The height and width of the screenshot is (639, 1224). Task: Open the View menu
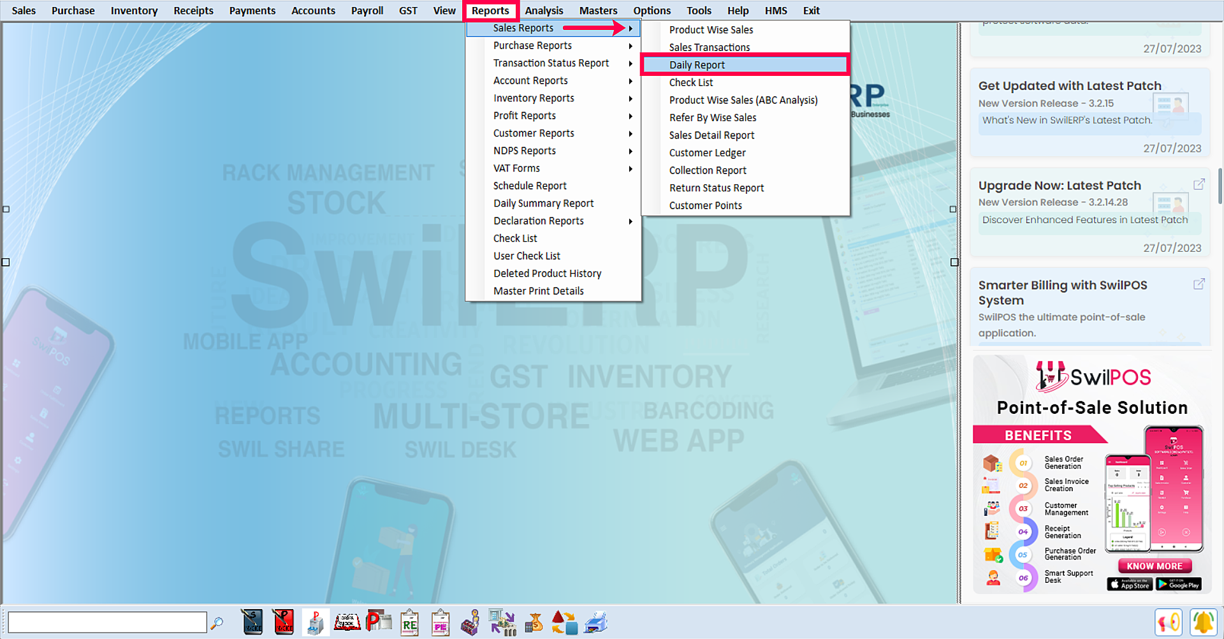tap(444, 11)
